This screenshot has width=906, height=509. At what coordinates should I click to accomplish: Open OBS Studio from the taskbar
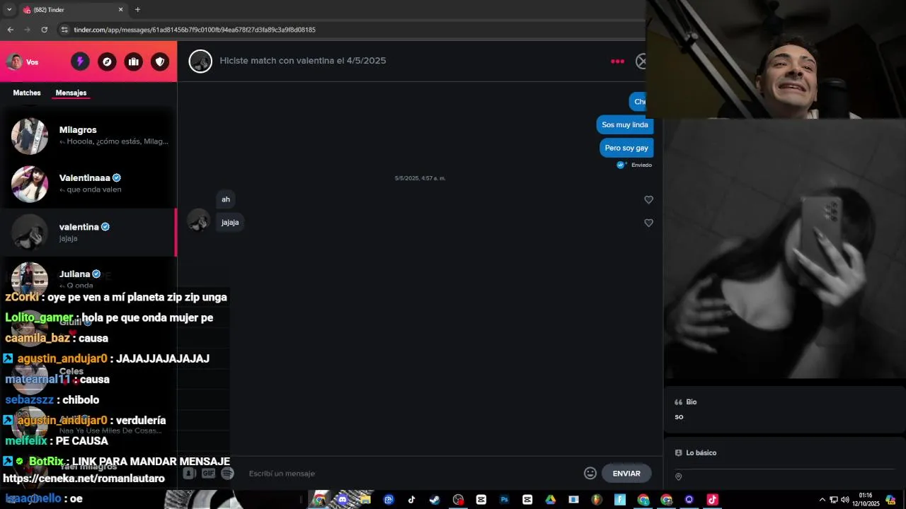point(458,499)
